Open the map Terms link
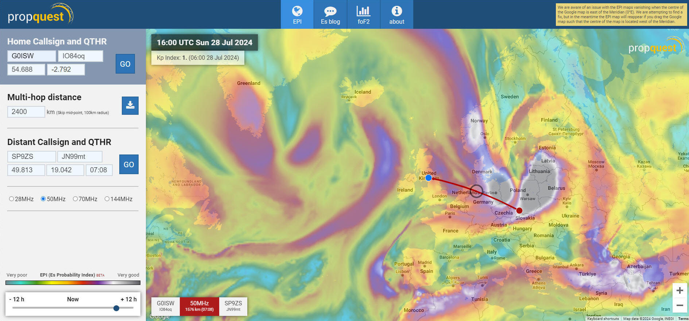Viewport: 689px width, 321px height. 683,319
